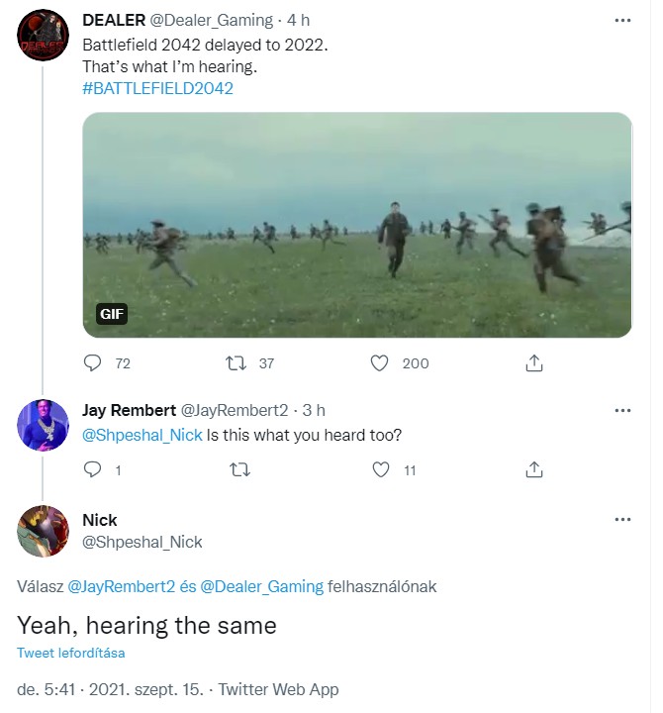Reply to Jay Rembert's tweet
663x713 pixels.
pyautogui.click(x=93, y=470)
